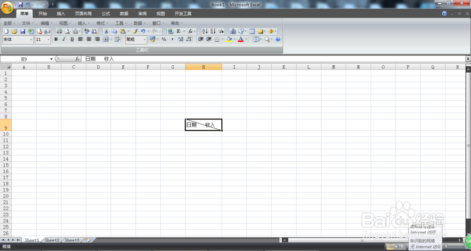Open Print Preview
The height and width of the screenshot is (251, 471).
pyautogui.click(x=67, y=31)
